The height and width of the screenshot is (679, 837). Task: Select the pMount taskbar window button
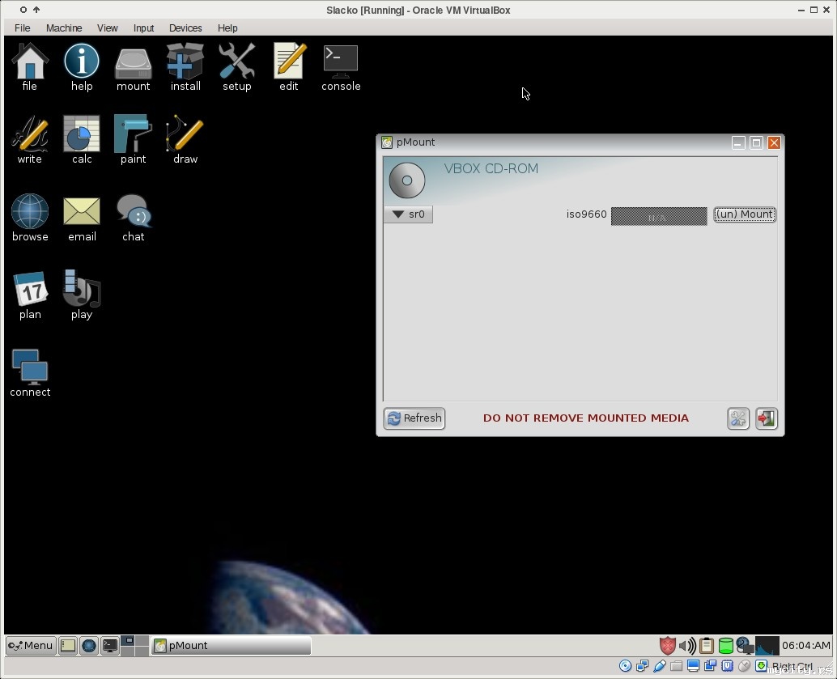click(x=231, y=645)
